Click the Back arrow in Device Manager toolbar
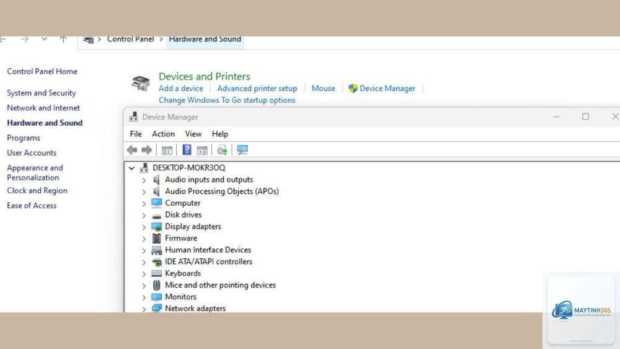This screenshot has width=620, height=349. pos(132,150)
